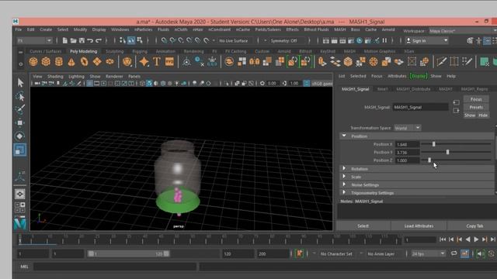
Task: Click the Save Scene icon
Action: pyautogui.click(x=82, y=40)
